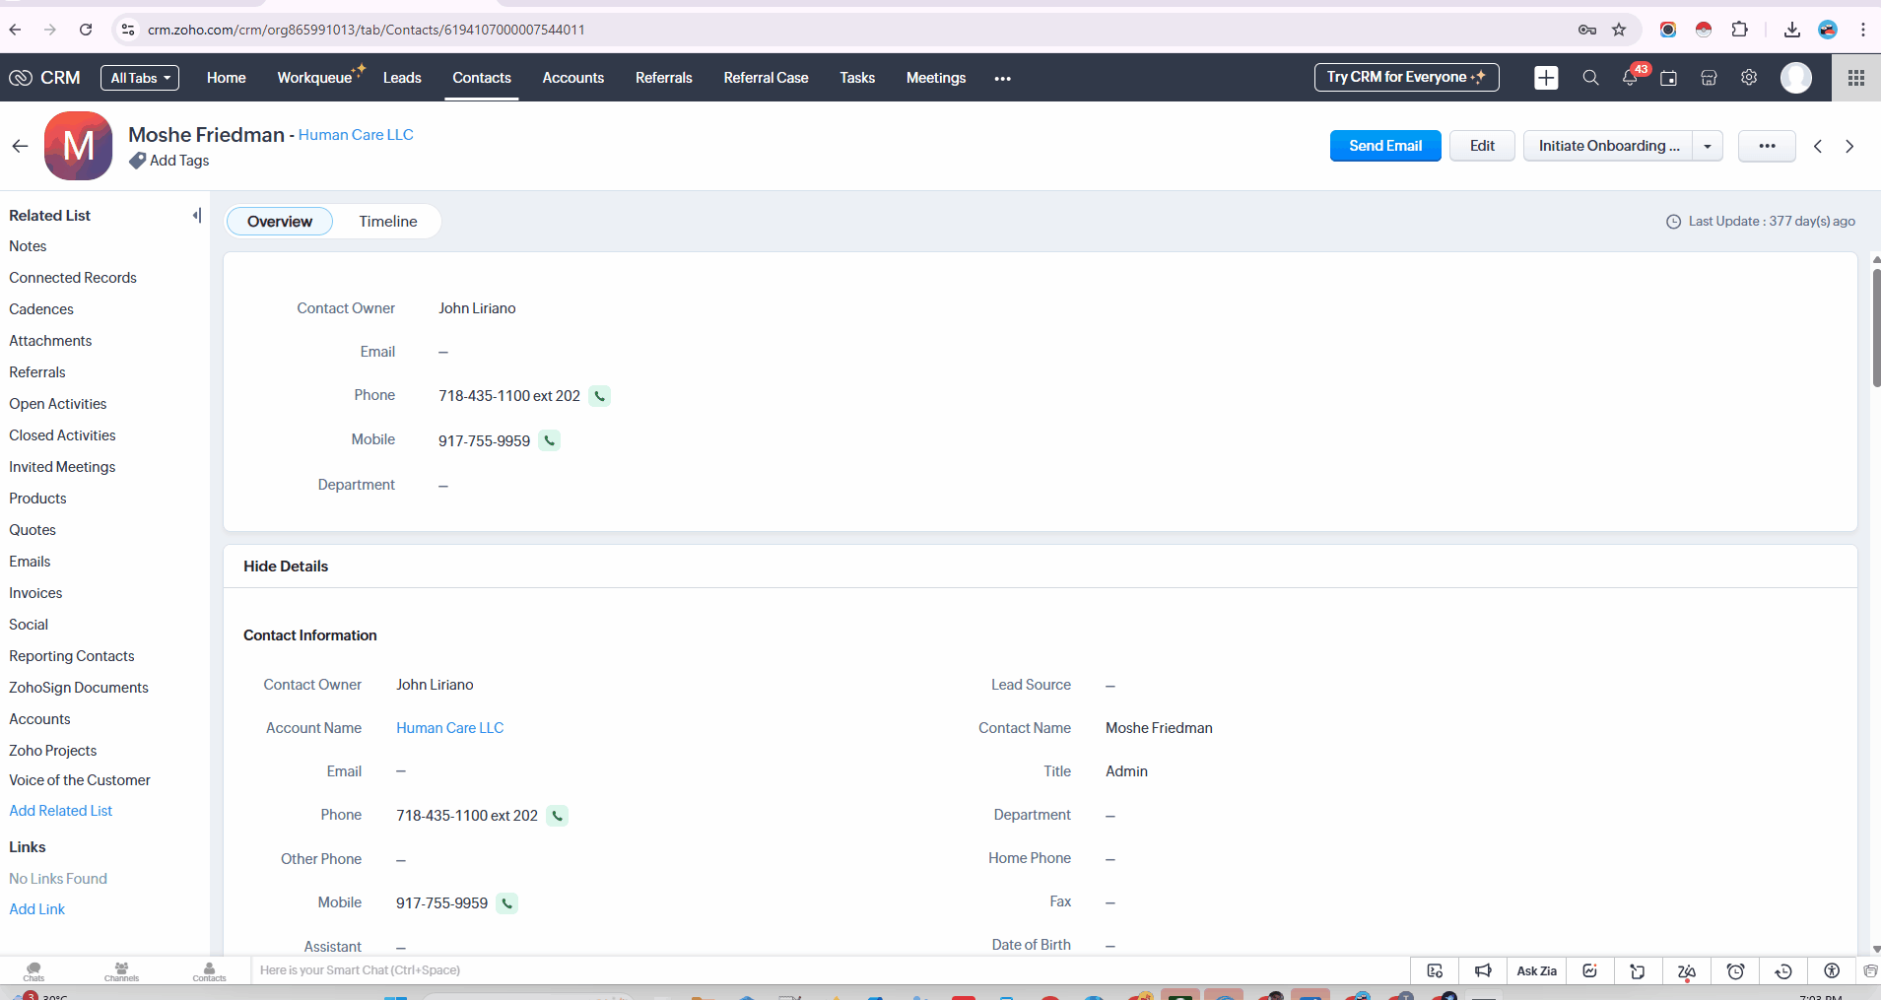The width and height of the screenshot is (1881, 1000).
Task: Bookmark this page with the star icon
Action: click(1619, 30)
